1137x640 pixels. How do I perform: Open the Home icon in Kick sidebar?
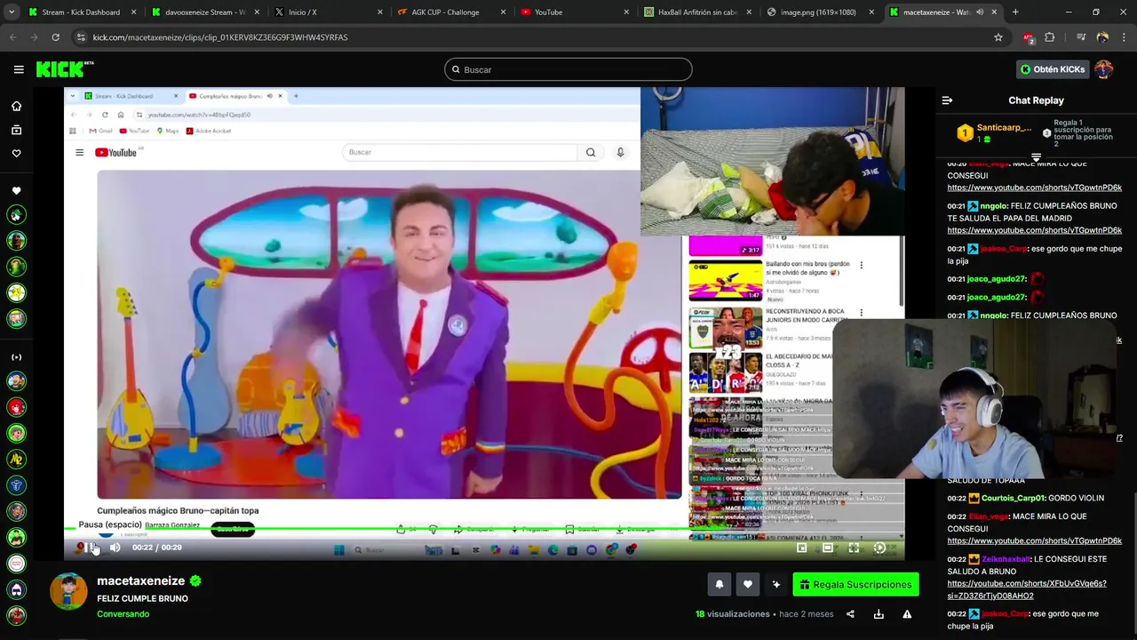point(16,107)
